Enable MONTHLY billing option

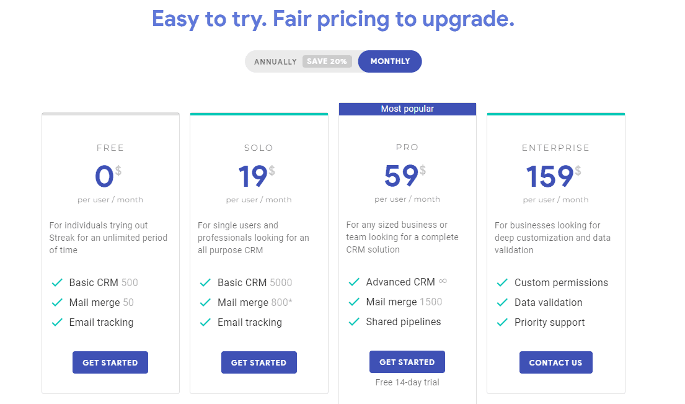(x=389, y=61)
